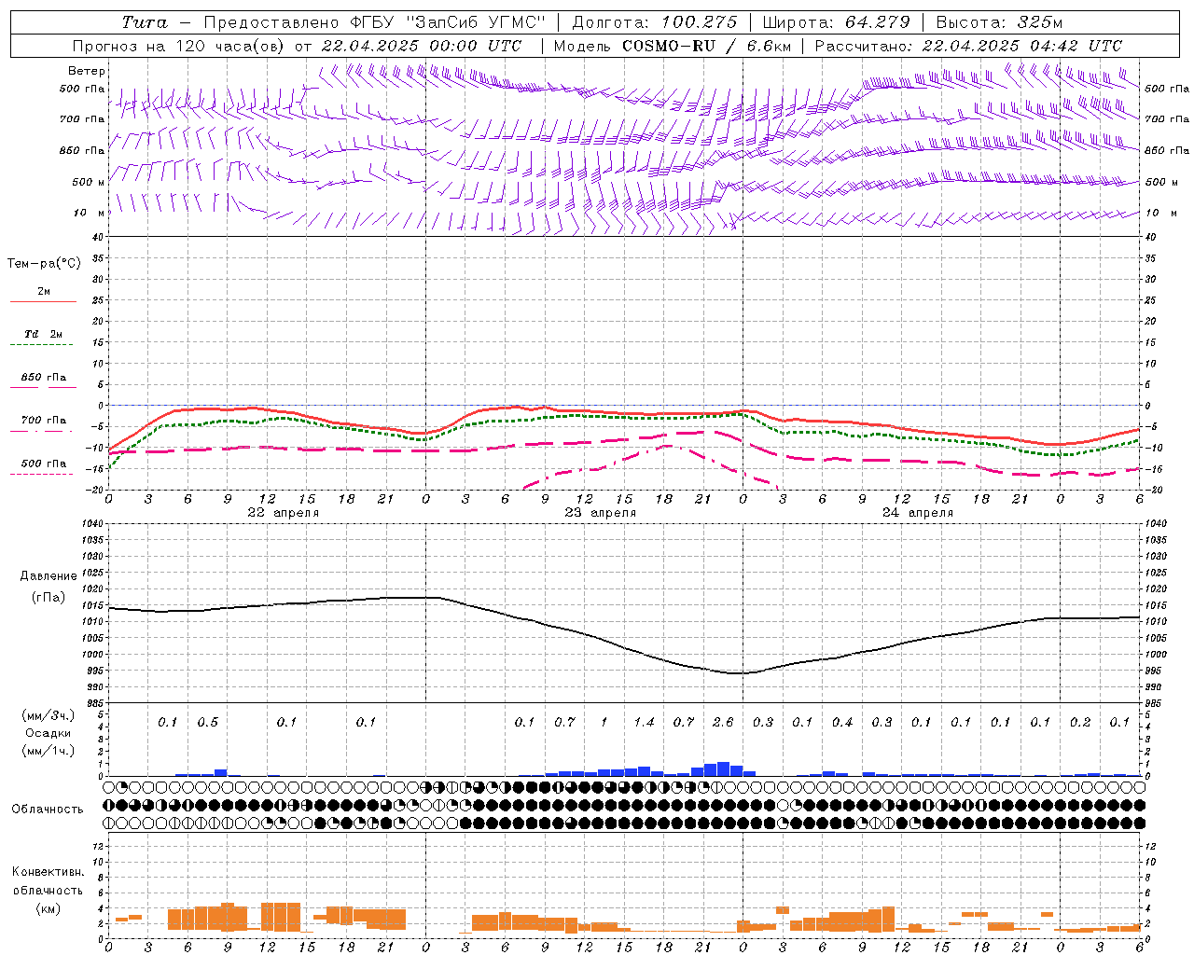This screenshot has height=955, width=1194.
Task: Click the precipitation value 0.2
Action: point(1080,722)
